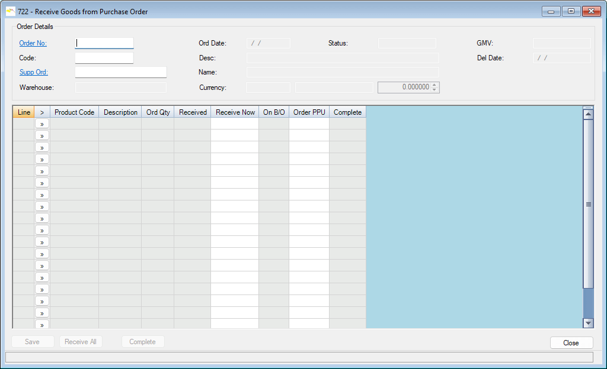The height and width of the screenshot is (369, 607).
Task: Click the application icon in title bar
Action: tap(10, 11)
